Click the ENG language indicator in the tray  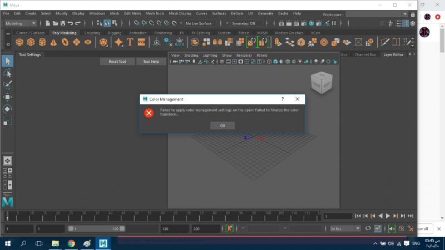[x=416, y=243]
